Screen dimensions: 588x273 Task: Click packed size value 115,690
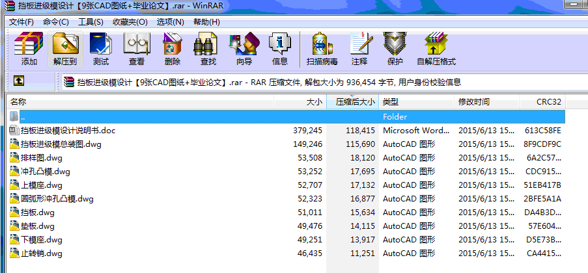[x=359, y=144]
